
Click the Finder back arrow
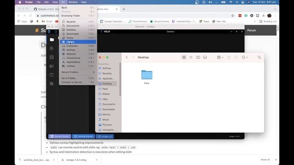point(127,57)
